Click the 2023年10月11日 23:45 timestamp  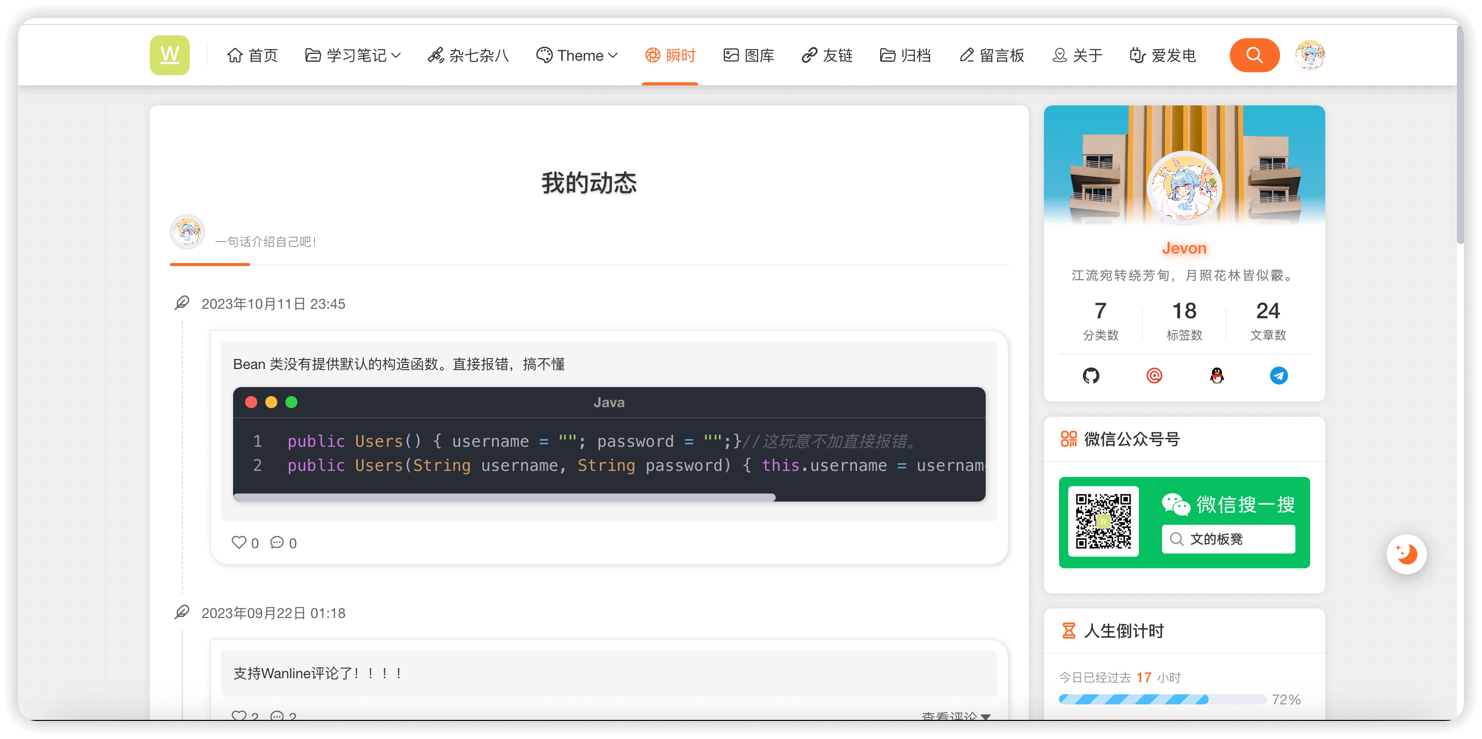273,304
